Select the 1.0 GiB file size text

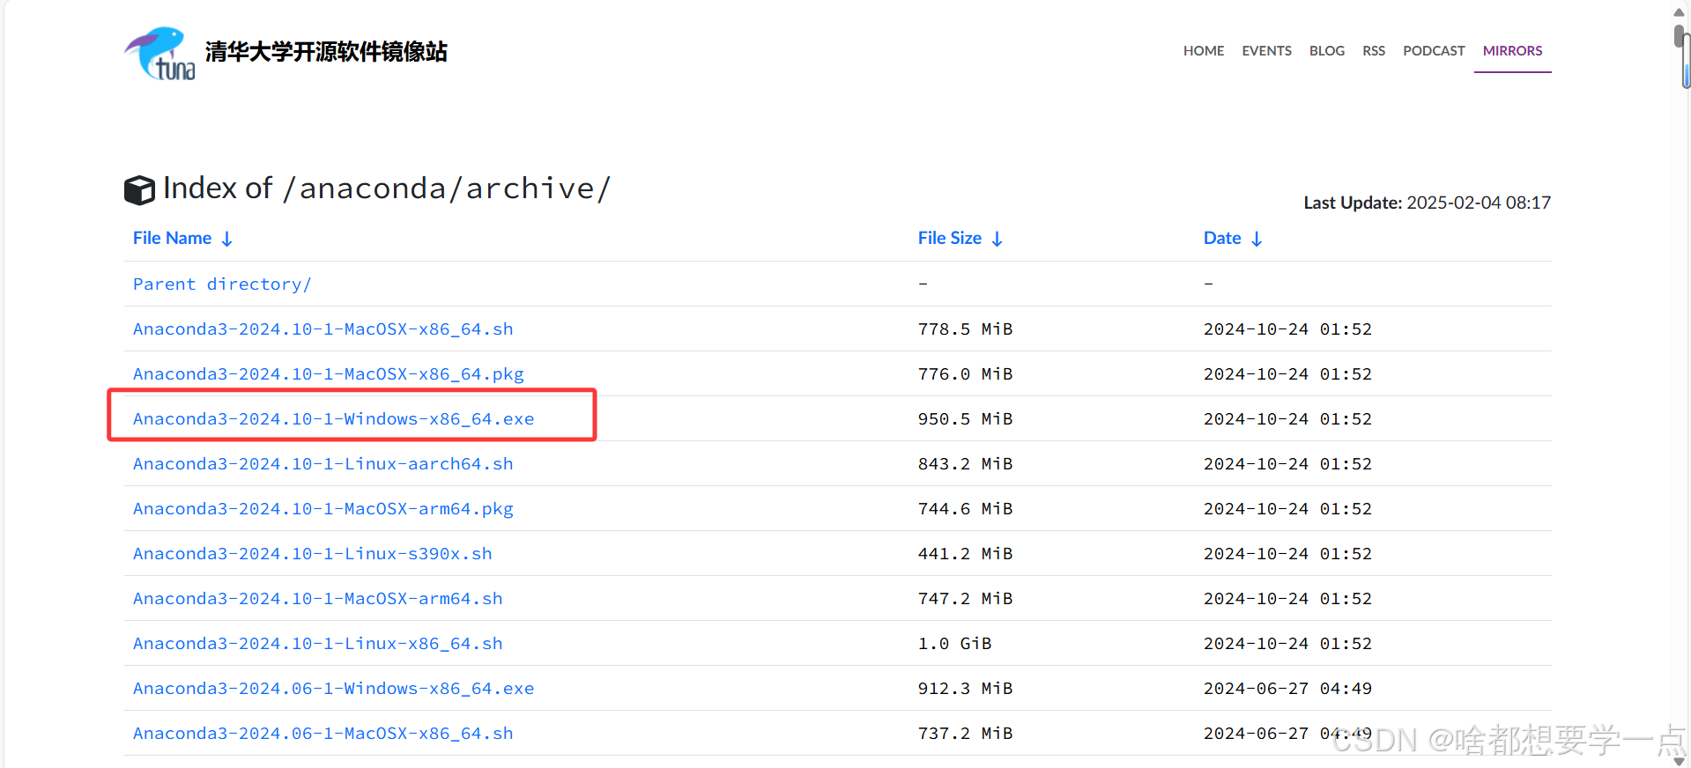pos(954,644)
